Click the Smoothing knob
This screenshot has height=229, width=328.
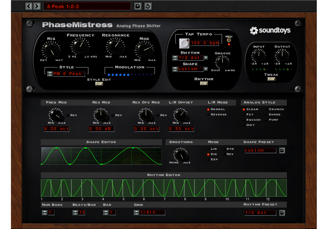tap(181, 154)
